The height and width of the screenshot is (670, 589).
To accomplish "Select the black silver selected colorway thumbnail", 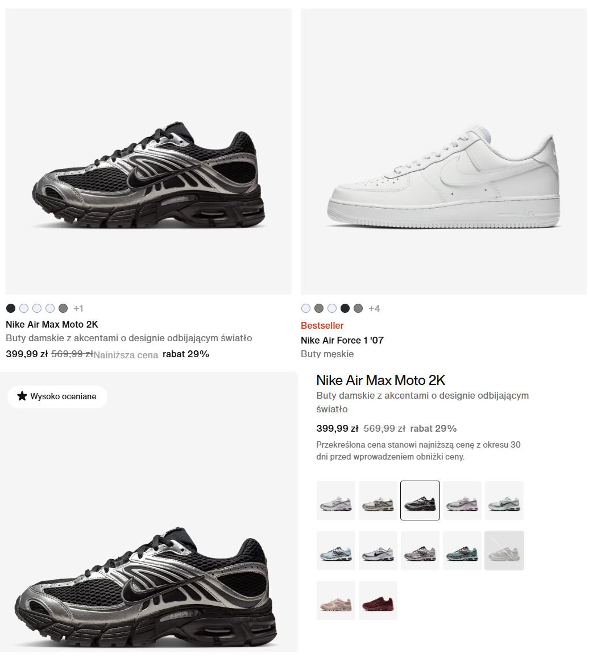I will [x=420, y=501].
